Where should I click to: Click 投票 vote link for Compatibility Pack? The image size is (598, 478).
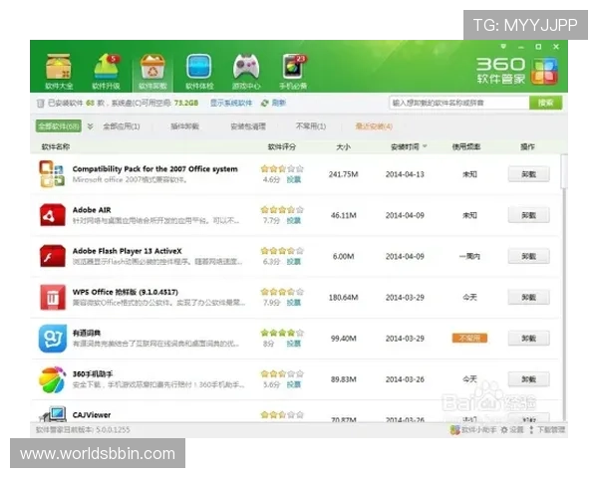pos(293,180)
